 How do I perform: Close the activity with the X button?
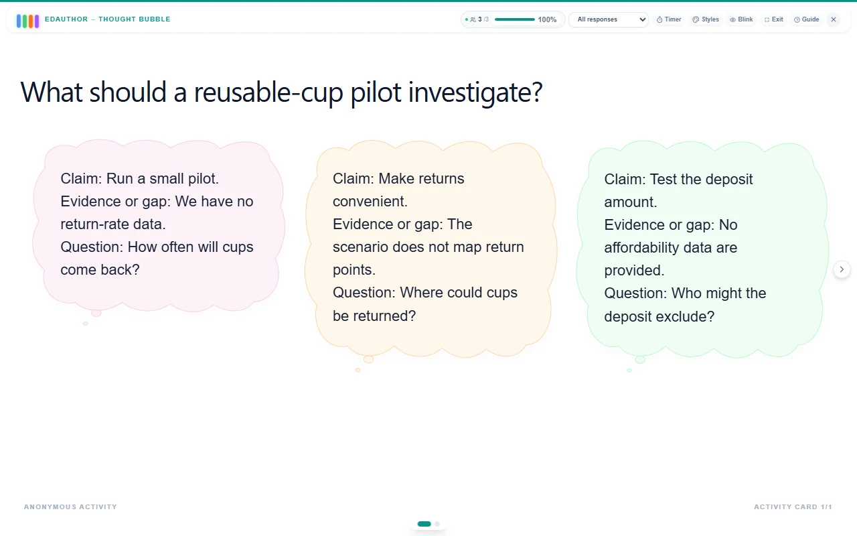coord(834,19)
